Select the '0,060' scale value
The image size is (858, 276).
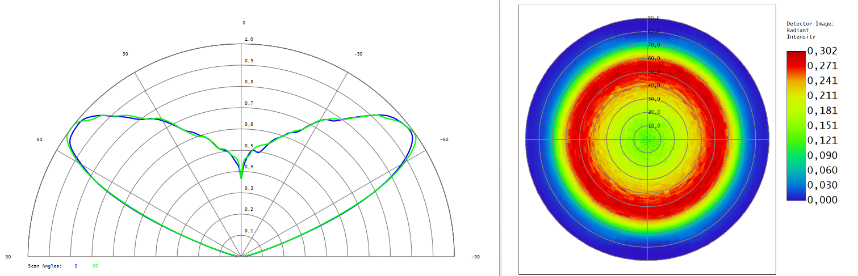[x=823, y=170]
